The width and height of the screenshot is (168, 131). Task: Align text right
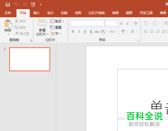point(158,32)
